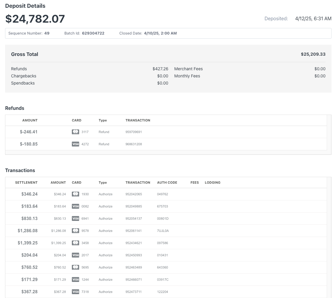
Task: Click settlement amount $1,286.08
Action: (28, 231)
